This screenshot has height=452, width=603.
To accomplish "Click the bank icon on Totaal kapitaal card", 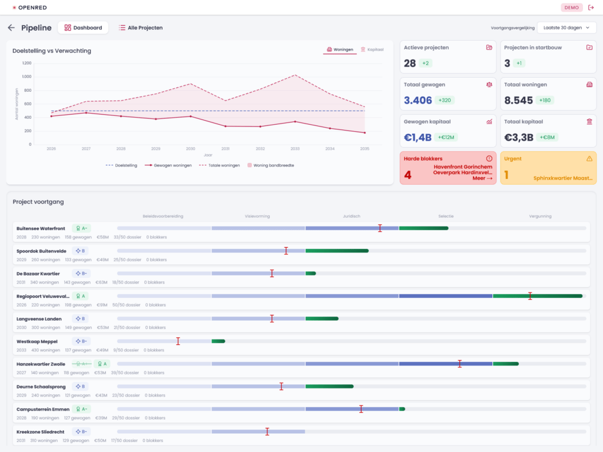I will pyautogui.click(x=589, y=121).
